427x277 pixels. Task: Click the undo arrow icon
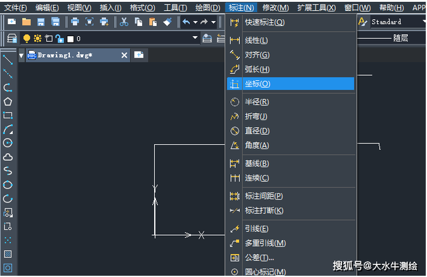click(x=187, y=22)
